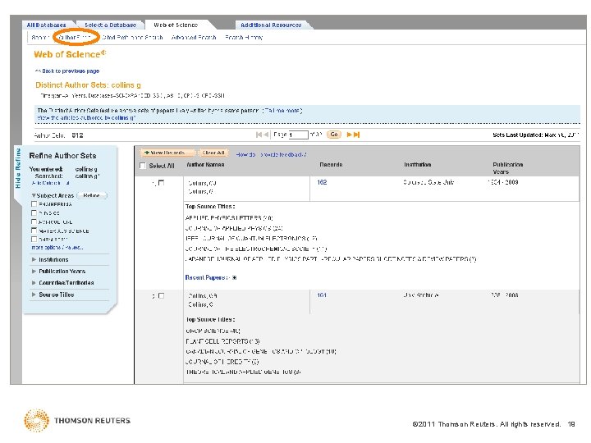Open Advanced Search
The width and height of the screenshot is (591, 443).
click(x=194, y=37)
